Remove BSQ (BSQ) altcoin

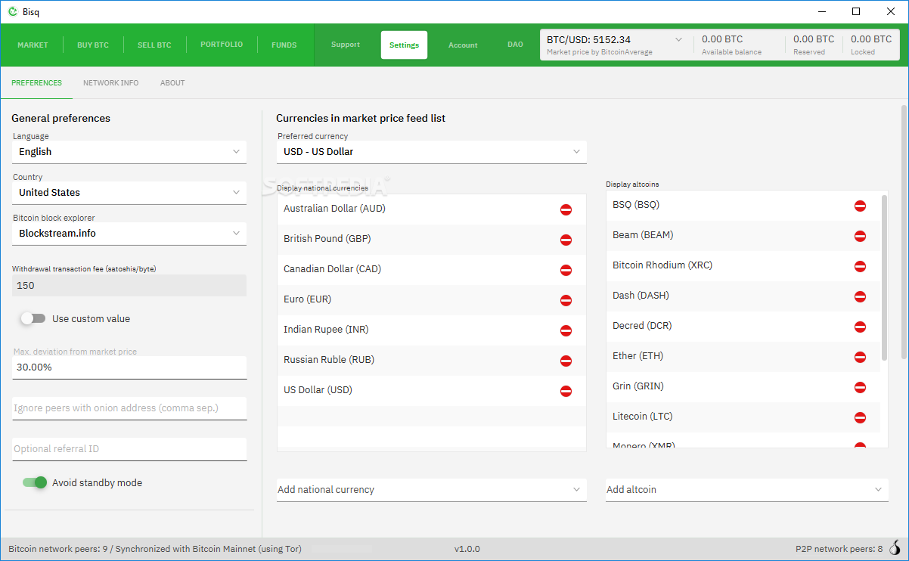click(860, 206)
